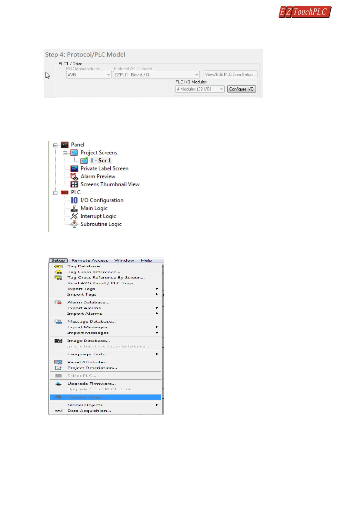
Task: Click the DAQ icon for Data Acquisition
Action: tap(58, 411)
